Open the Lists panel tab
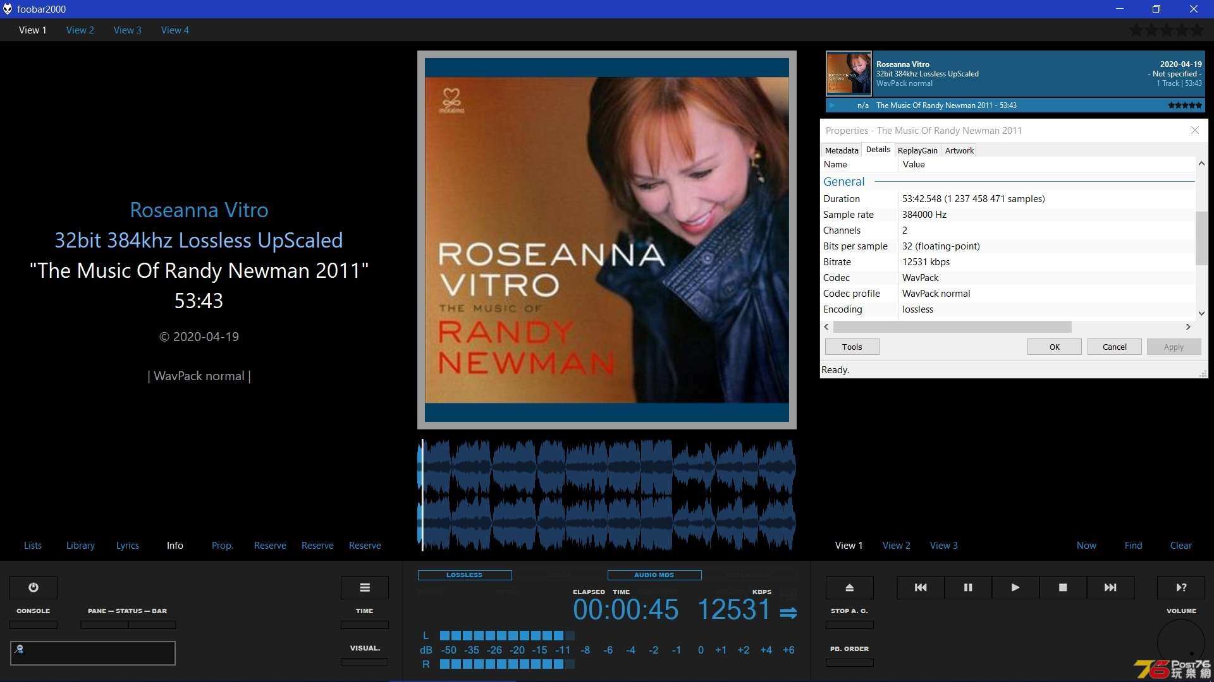This screenshot has width=1214, height=682. [33, 546]
